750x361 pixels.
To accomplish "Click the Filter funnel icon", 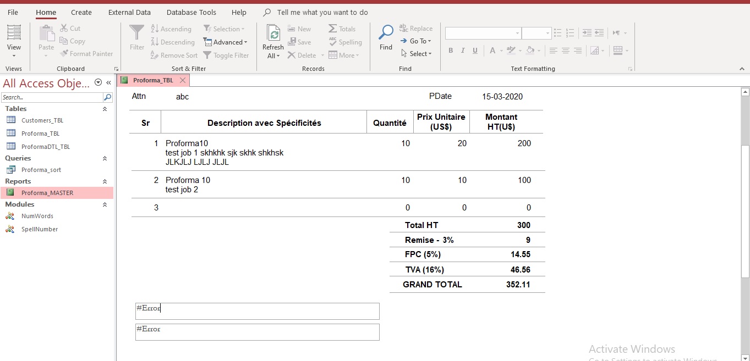I will point(136,33).
